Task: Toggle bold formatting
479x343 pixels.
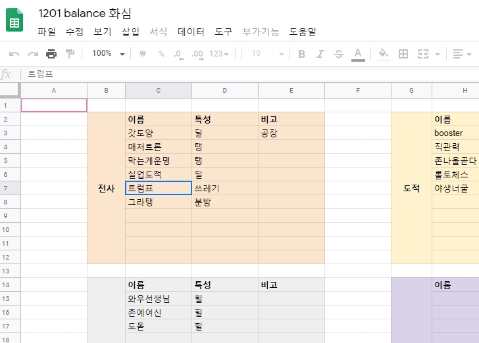Action: pyautogui.click(x=301, y=54)
